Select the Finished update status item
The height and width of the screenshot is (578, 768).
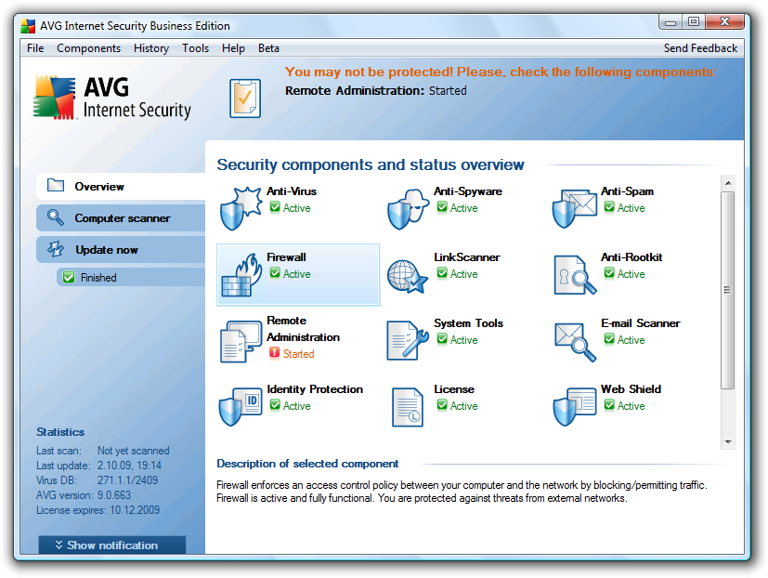pyautogui.click(x=131, y=278)
